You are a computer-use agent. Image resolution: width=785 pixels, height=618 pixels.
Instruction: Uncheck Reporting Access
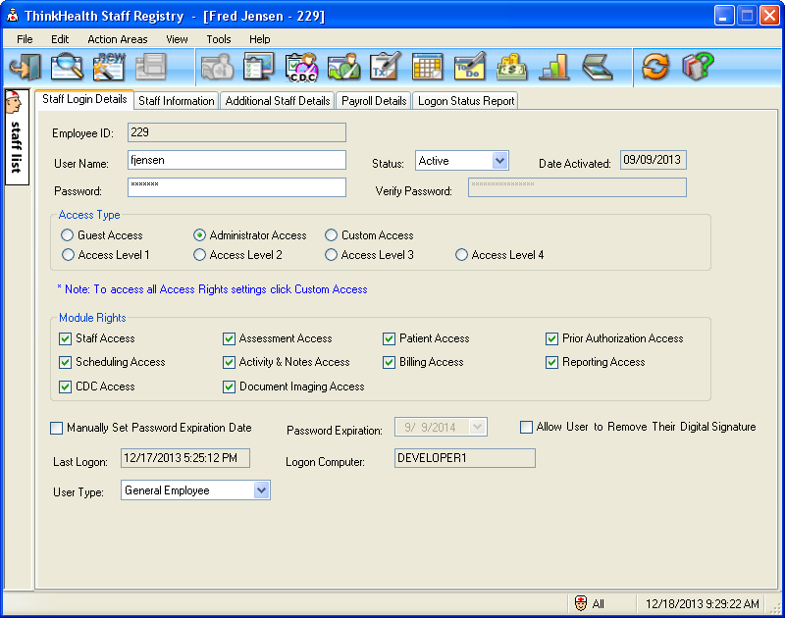(x=551, y=362)
